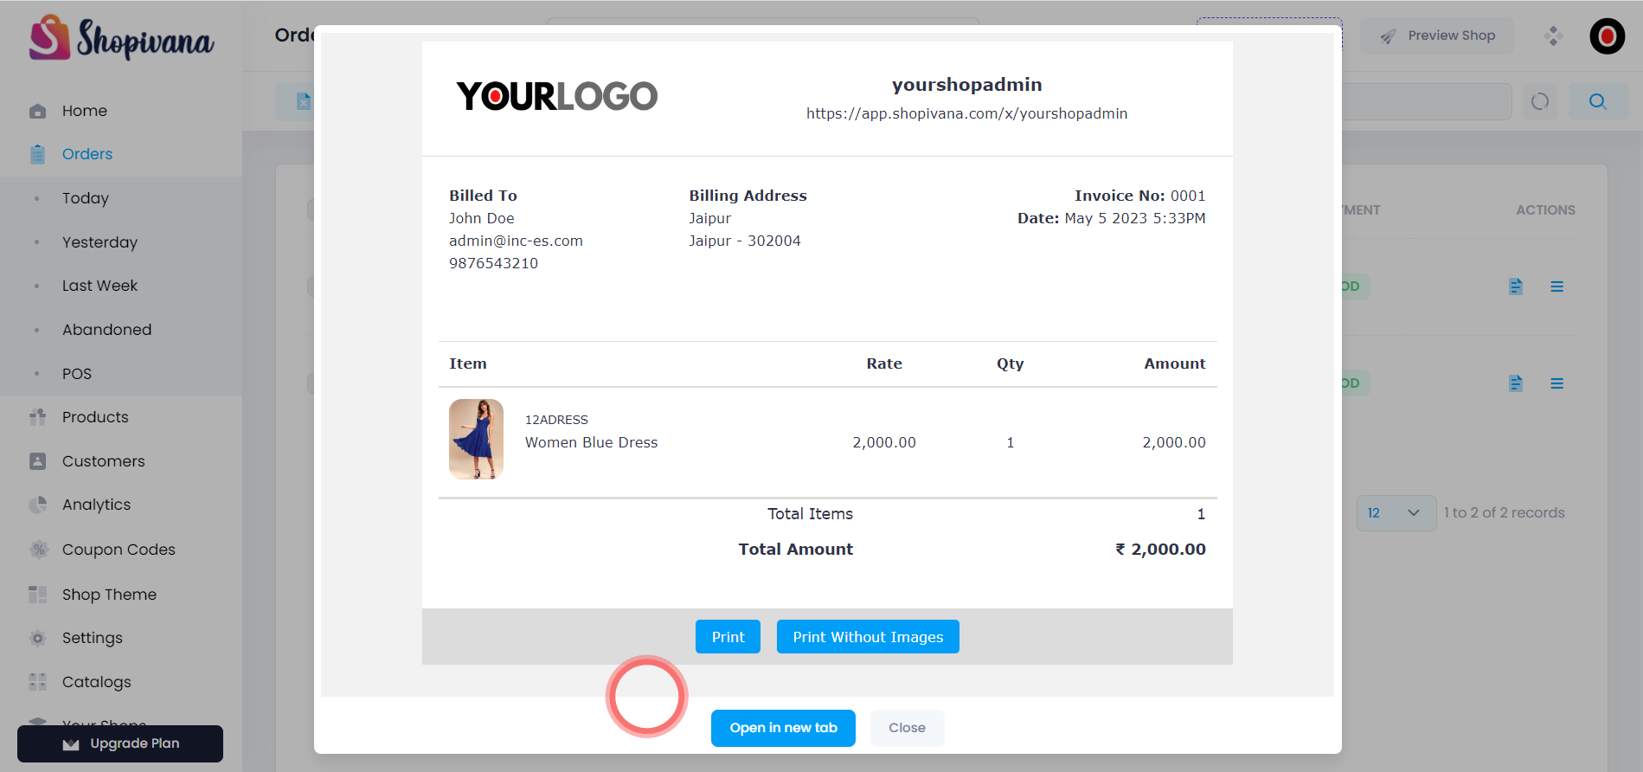Click the Home house icon
Viewport: 1643px width, 772px height.
(37, 111)
